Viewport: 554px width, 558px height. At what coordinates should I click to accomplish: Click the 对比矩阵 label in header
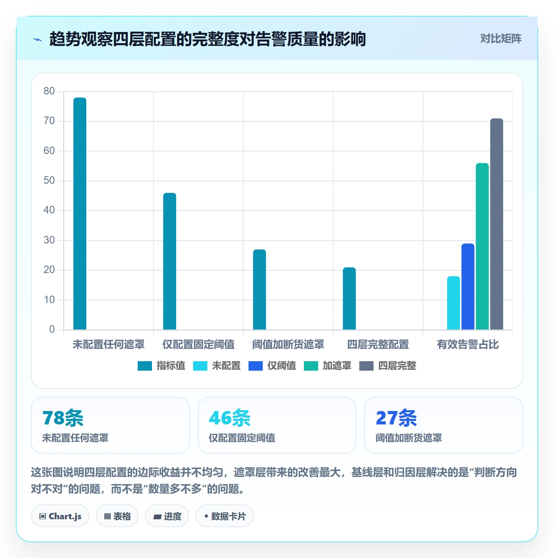pyautogui.click(x=501, y=39)
